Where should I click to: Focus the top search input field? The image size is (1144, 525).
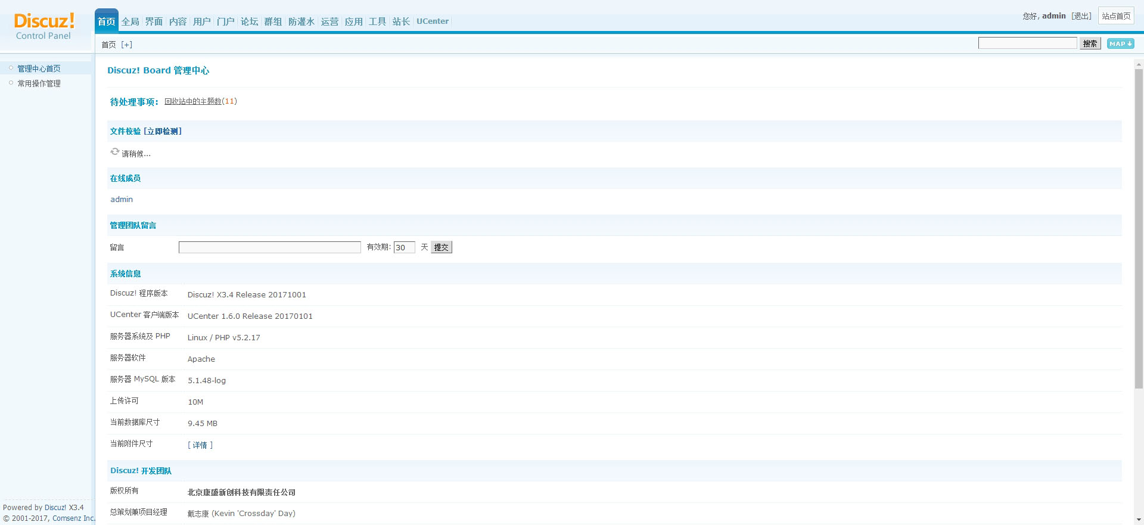point(1028,43)
